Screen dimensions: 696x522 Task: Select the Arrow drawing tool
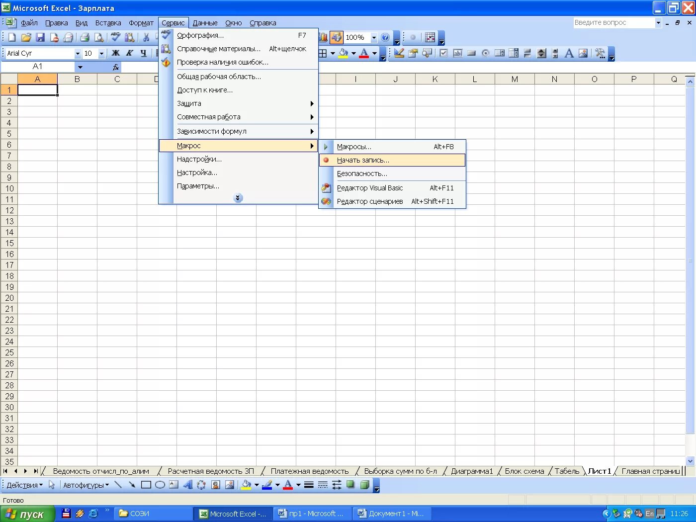point(132,485)
